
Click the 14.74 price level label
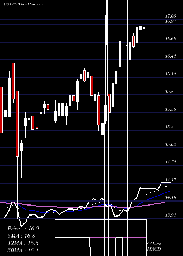click(x=171, y=162)
